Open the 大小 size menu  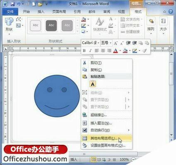[x=163, y=26]
